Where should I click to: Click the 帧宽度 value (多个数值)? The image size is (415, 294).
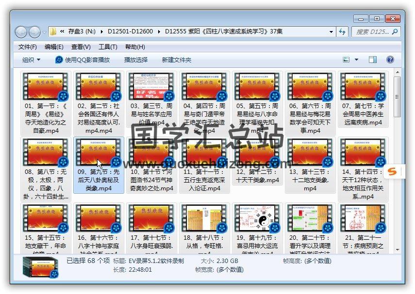[x=230, y=270]
